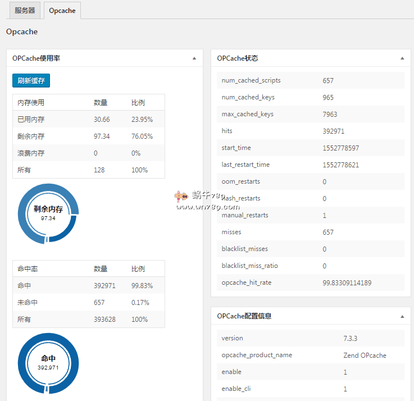Click the 刷新缓存 button
This screenshot has height=401, width=414.
pyautogui.click(x=31, y=81)
